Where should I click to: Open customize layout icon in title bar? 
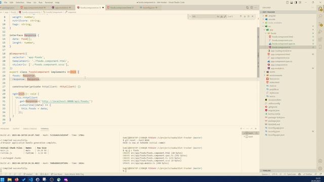coord(300,3)
